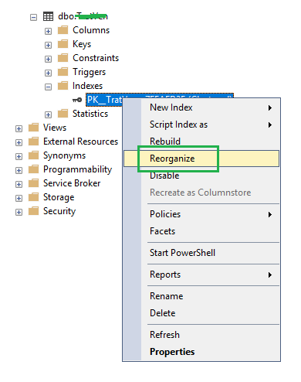Image resolution: width=301 pixels, height=382 pixels.
Task: Expand the Keys node
Action: [x=48, y=46]
